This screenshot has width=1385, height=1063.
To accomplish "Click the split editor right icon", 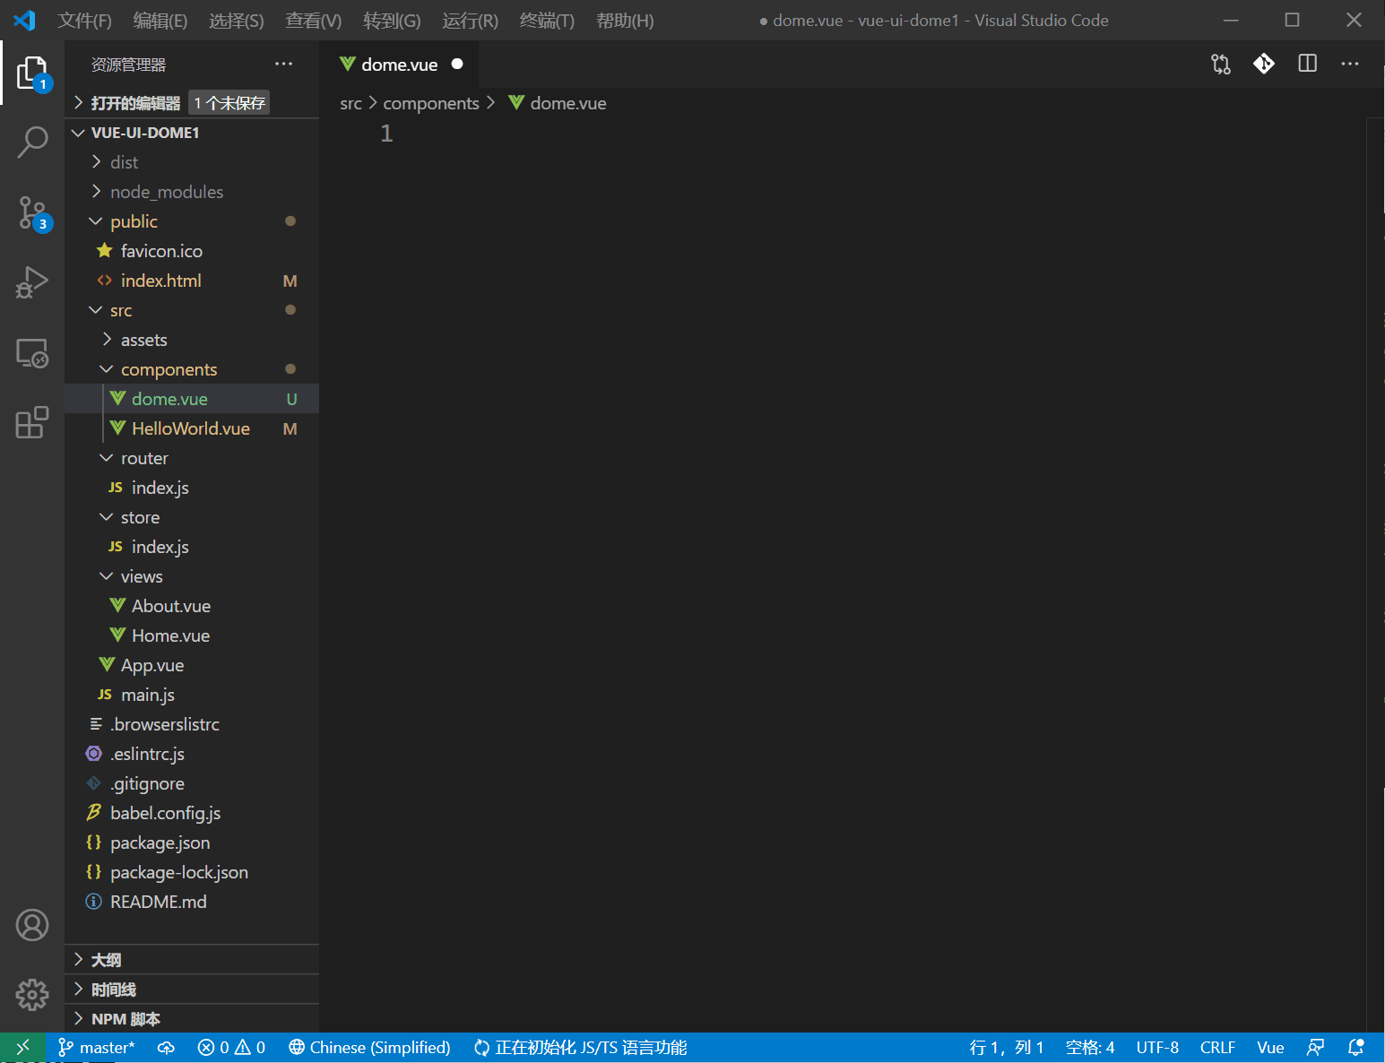I will click(x=1307, y=64).
